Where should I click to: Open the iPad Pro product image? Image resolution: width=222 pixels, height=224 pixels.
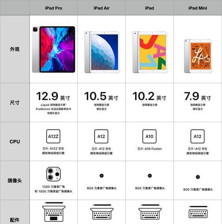point(53,49)
